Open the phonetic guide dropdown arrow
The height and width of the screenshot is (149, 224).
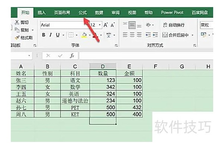114,35
